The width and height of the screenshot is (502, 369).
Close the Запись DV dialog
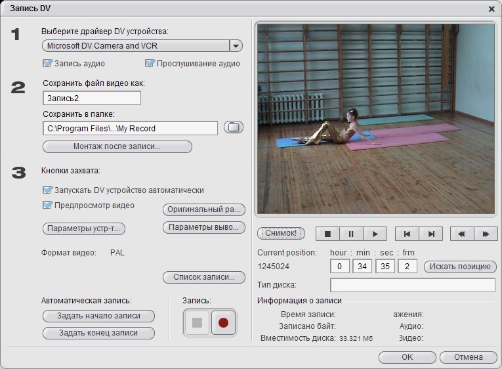[492, 9]
